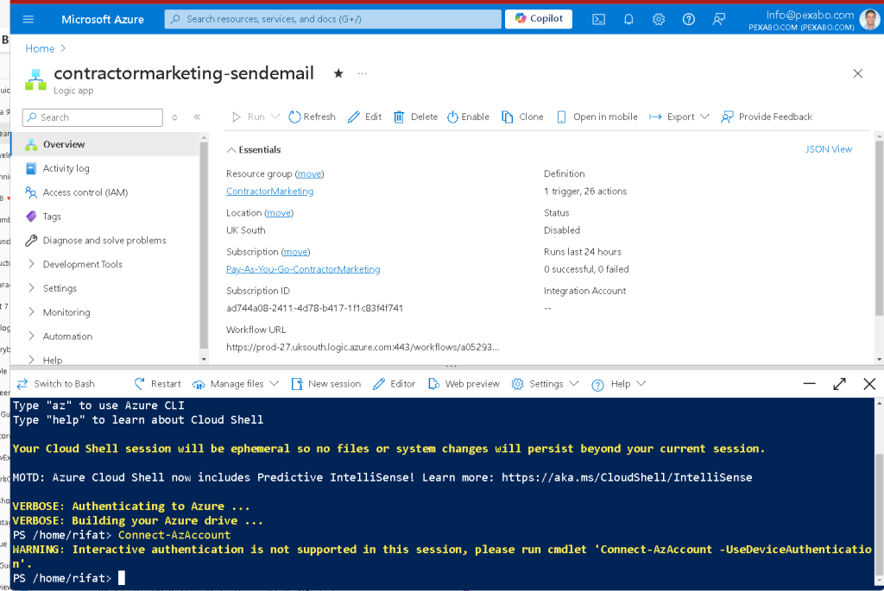Open Pay-As-You-Go-ContractorMarketing subscription link
Viewport: 884px width, 591px height.
coord(303,269)
